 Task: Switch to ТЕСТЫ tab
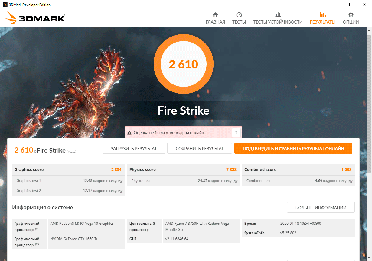[x=239, y=18]
